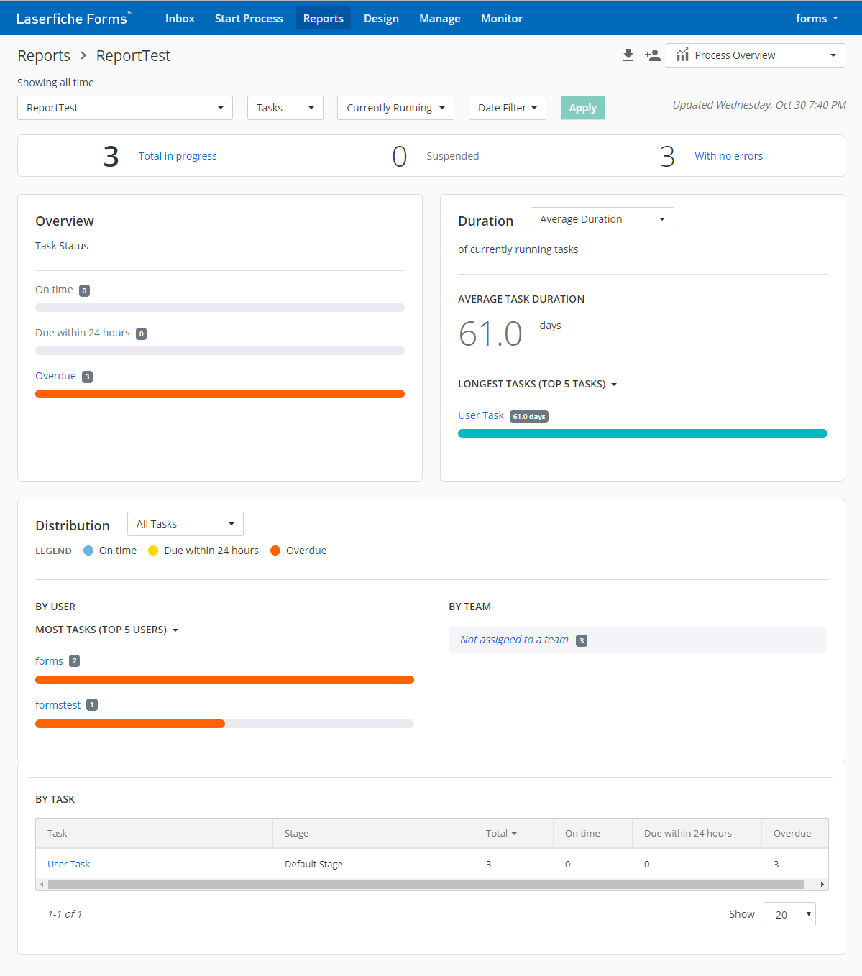862x976 pixels.
Task: Click the Overdue count badge in Overview
Action: [87, 377]
